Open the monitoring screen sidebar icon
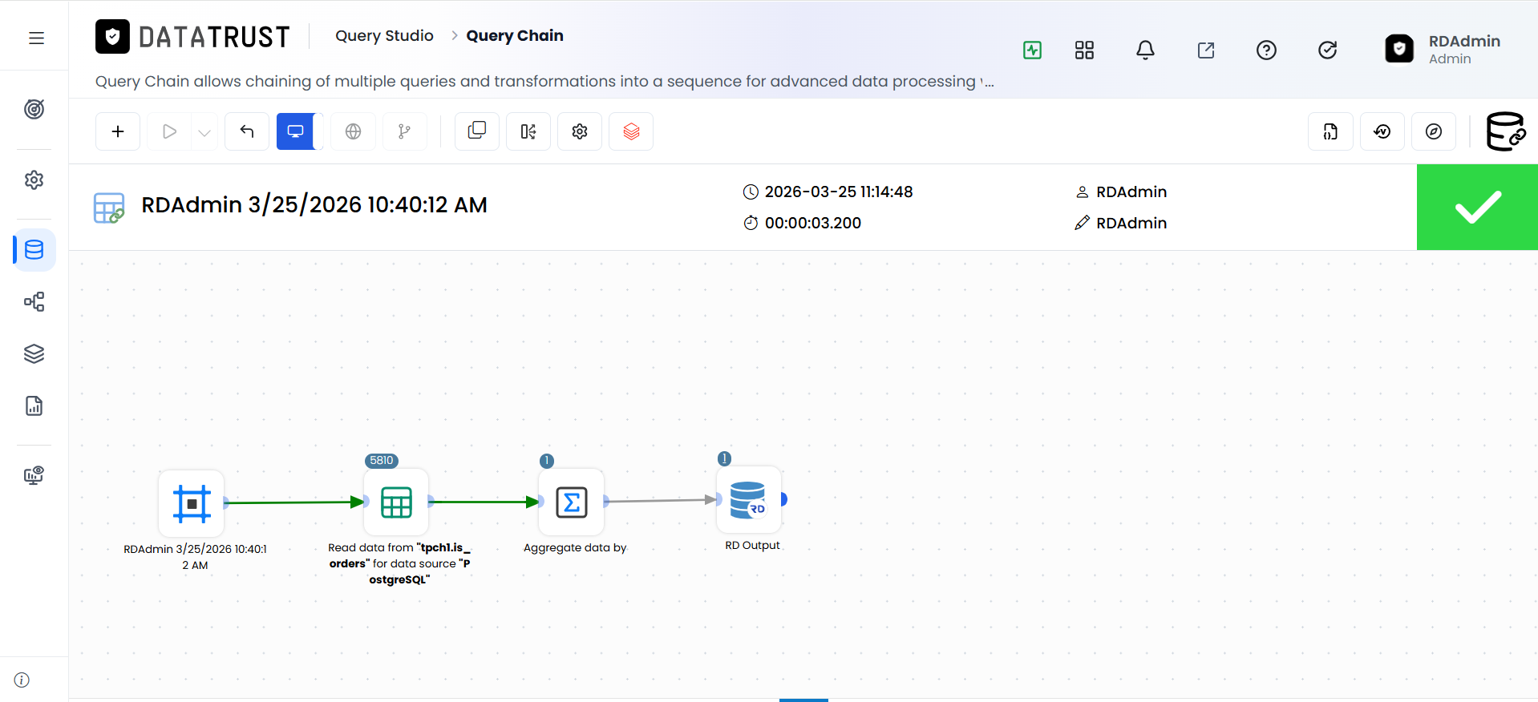Viewport: 1538px width, 702px height. (34, 475)
